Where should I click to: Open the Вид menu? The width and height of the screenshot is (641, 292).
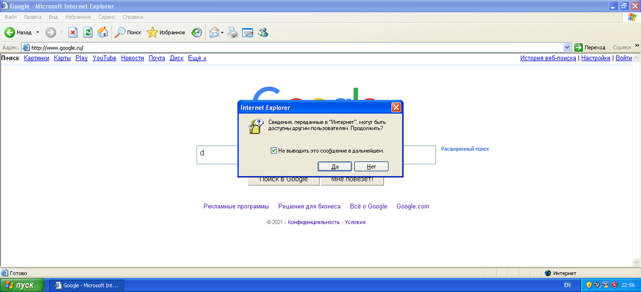[53, 17]
